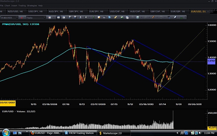Open the Help menu

pyautogui.click(x=40, y=6)
